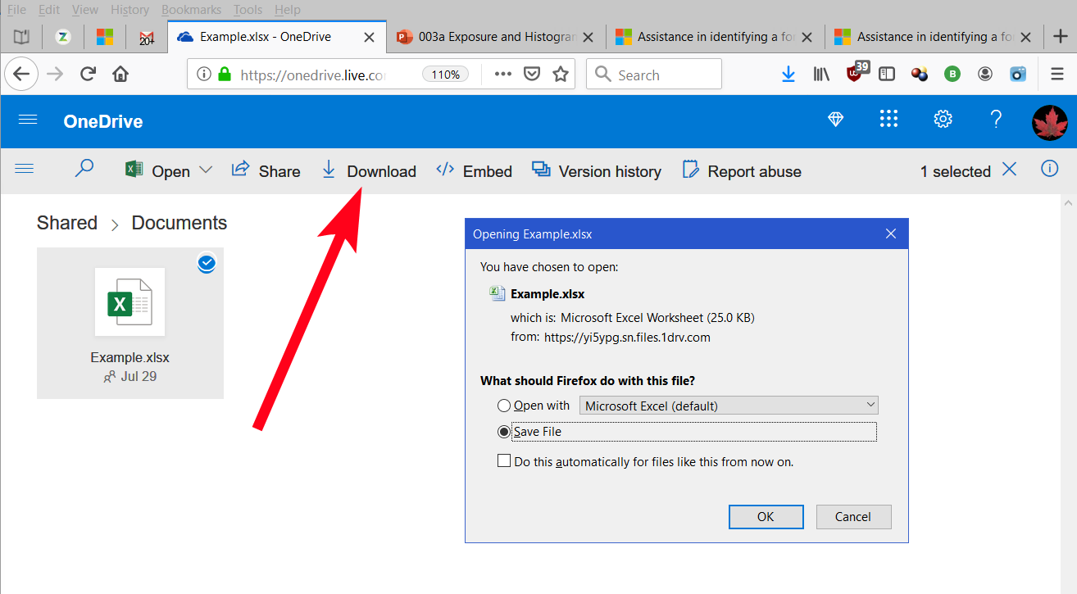Image resolution: width=1077 pixels, height=594 pixels.
Task: Uncheck the Example.xlsx selection checkmark
Action: (207, 263)
